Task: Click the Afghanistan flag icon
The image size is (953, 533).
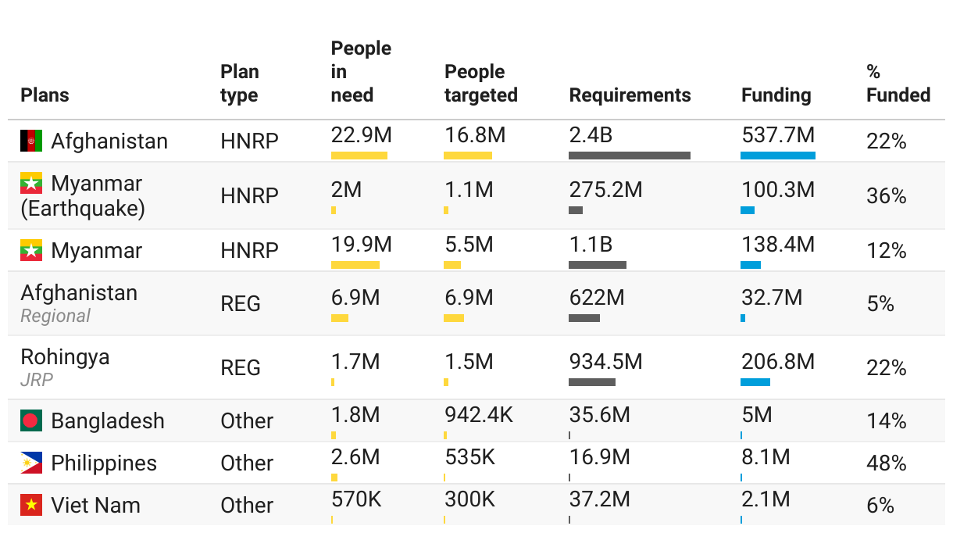Action: click(x=31, y=141)
